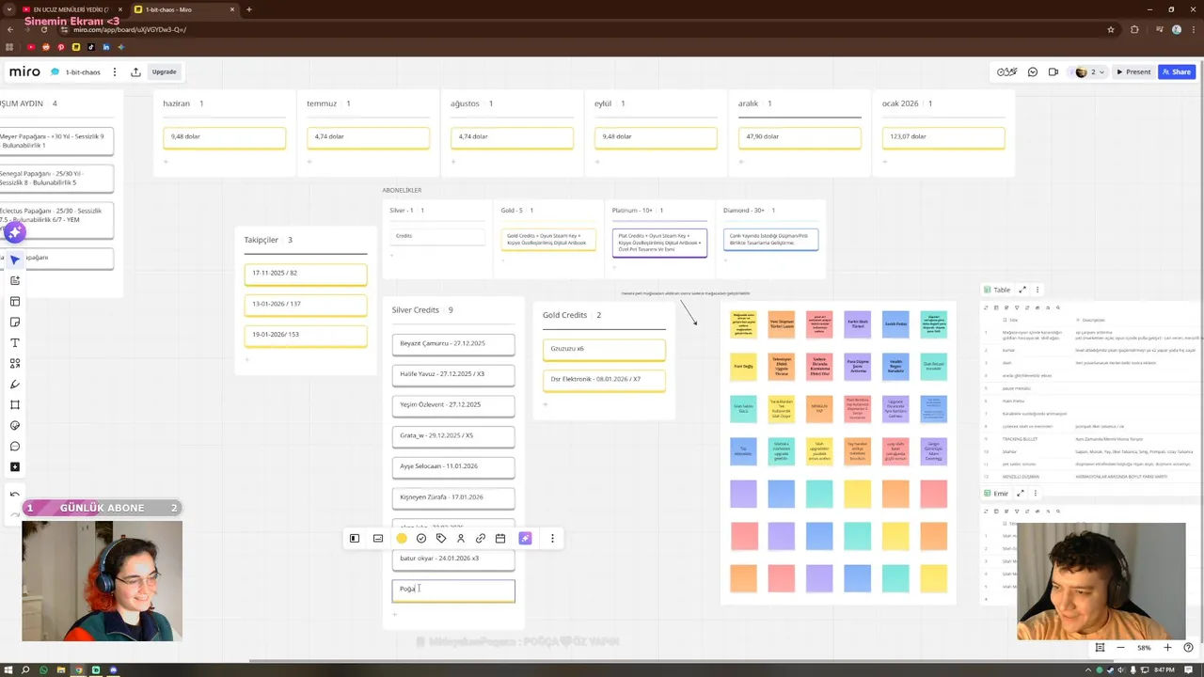
Task: Add a card under Takipçiler list
Action: click(x=247, y=359)
